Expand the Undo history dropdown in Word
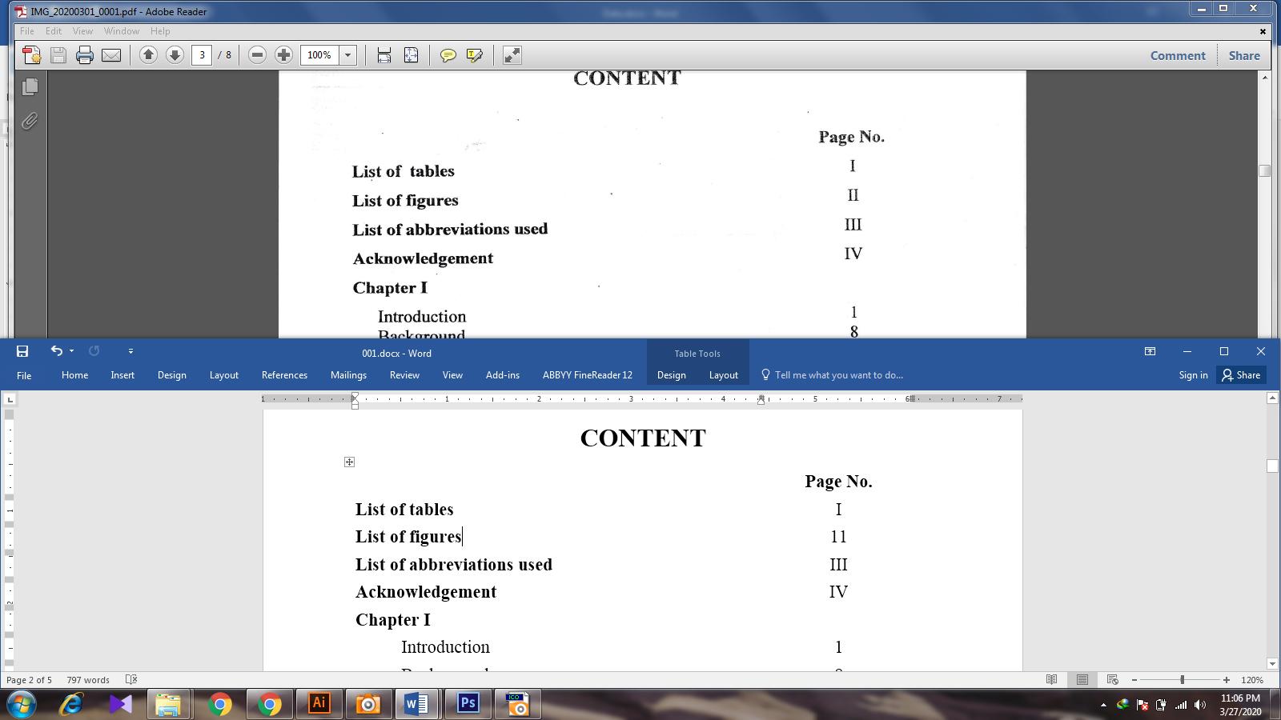 pyautogui.click(x=70, y=351)
